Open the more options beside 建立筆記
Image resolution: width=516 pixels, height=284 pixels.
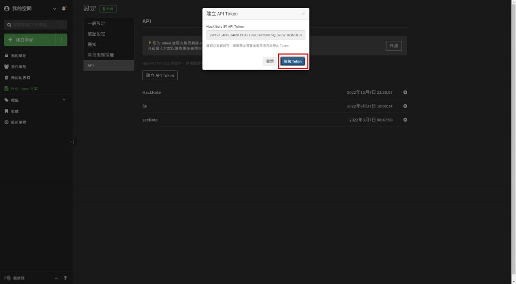pyautogui.click(x=61, y=39)
